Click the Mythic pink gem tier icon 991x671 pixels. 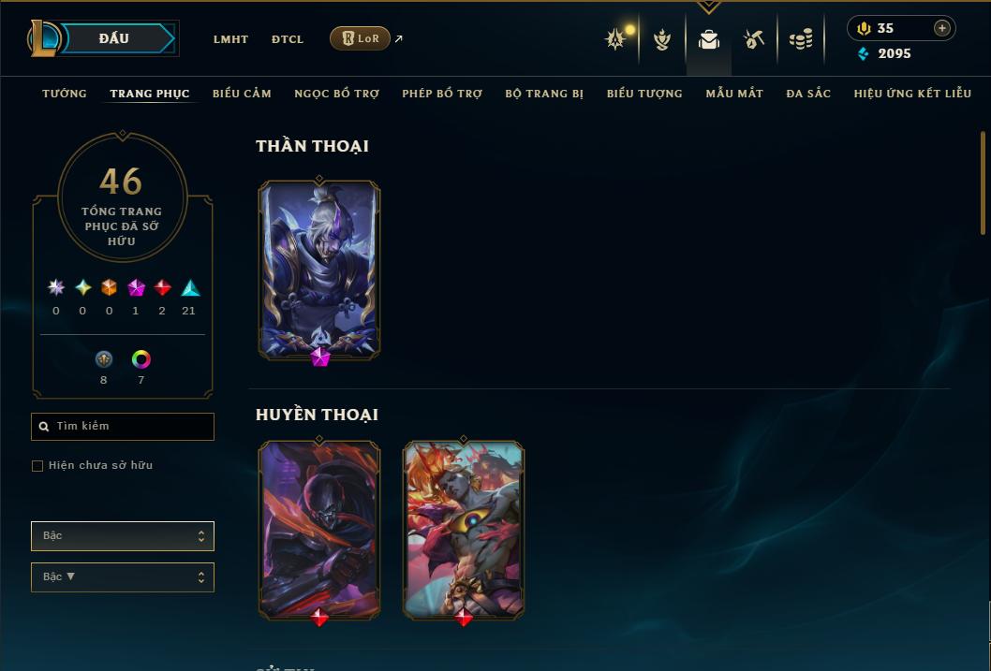[x=136, y=288]
